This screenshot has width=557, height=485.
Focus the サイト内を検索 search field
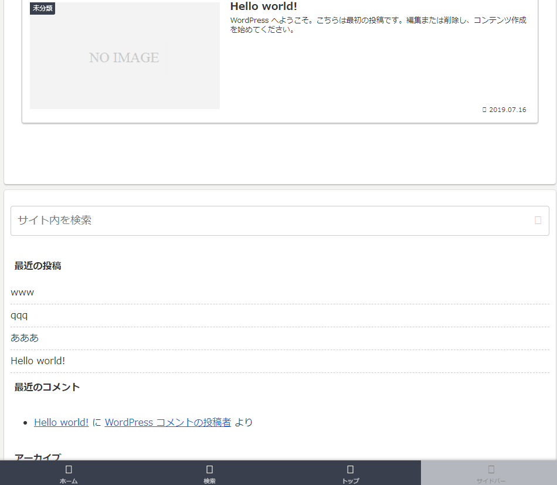[280, 221]
